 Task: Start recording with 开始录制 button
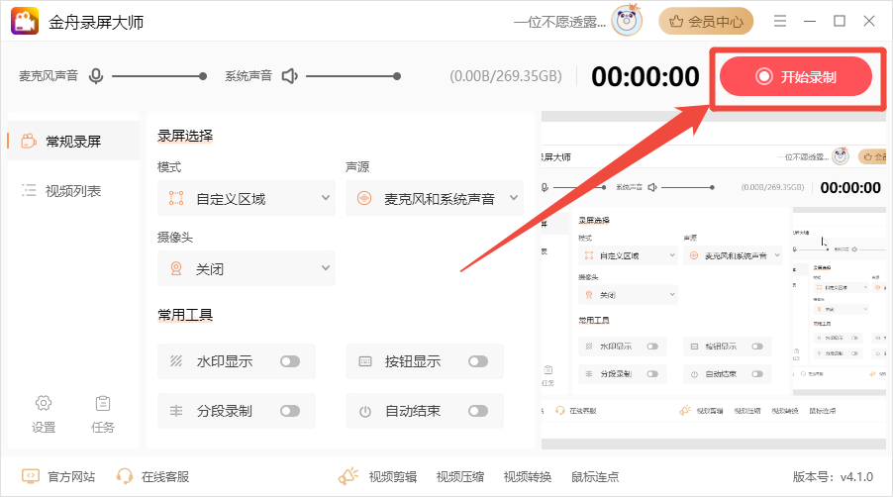click(x=796, y=76)
